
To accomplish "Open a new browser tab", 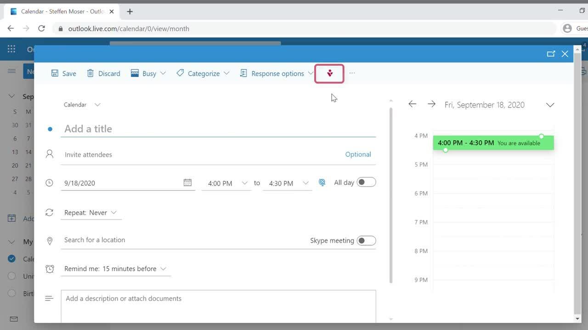I will [130, 11].
